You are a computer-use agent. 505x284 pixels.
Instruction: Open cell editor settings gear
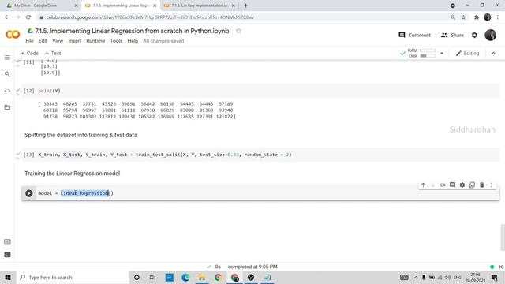[x=462, y=185]
